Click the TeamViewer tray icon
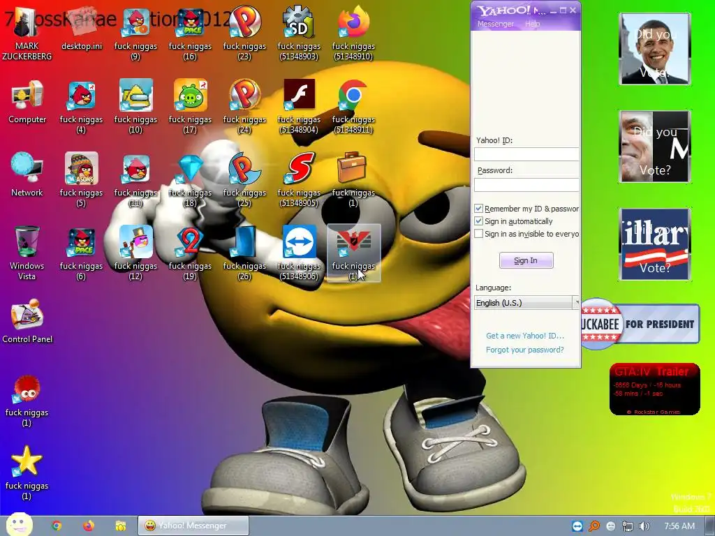 (x=577, y=526)
